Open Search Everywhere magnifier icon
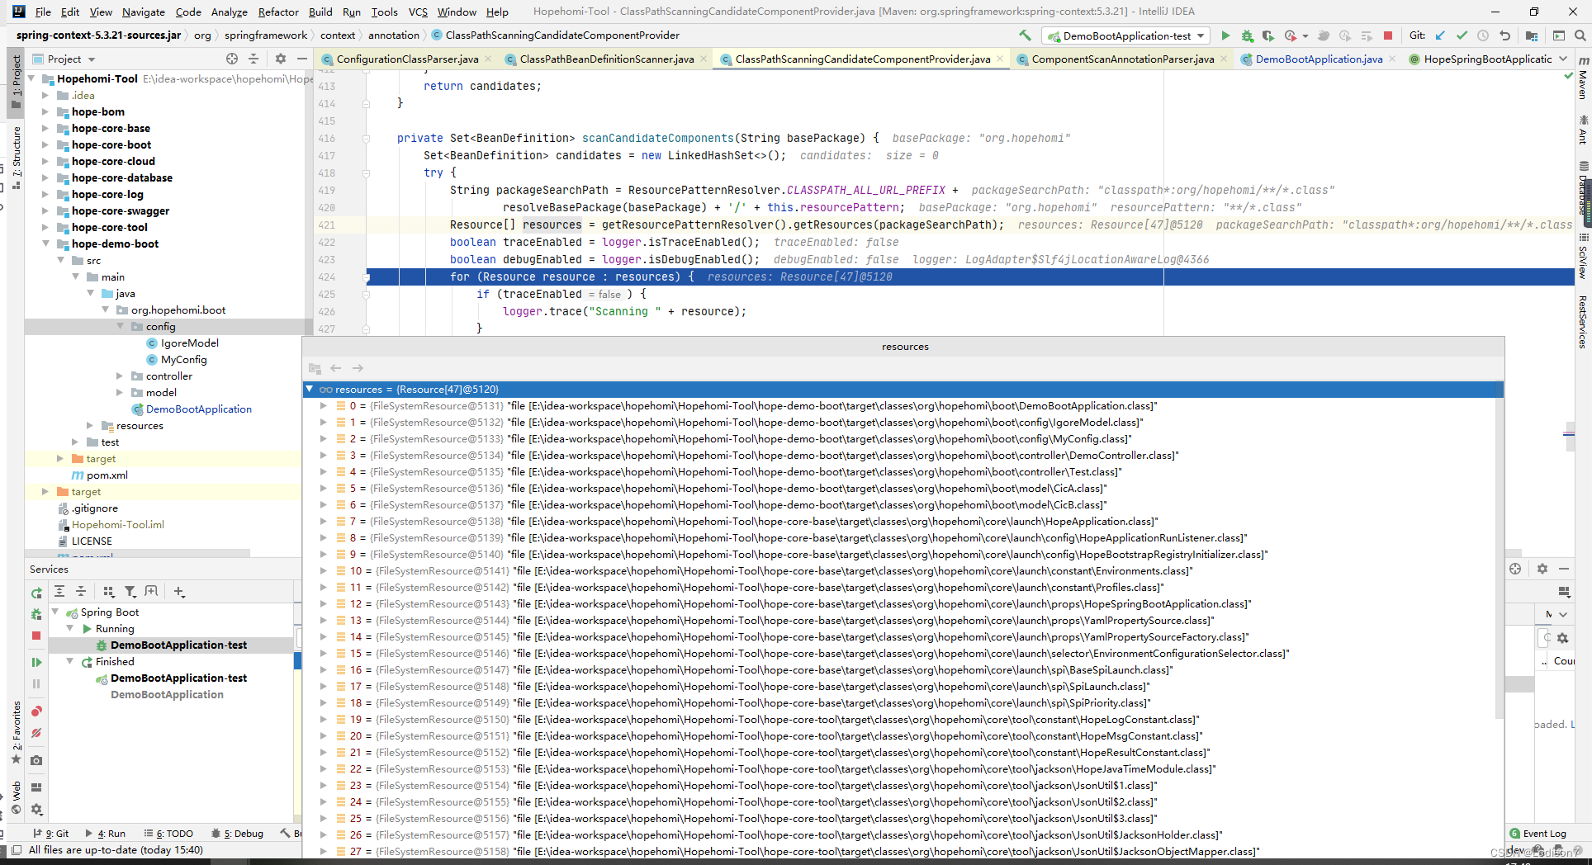 tap(1580, 35)
